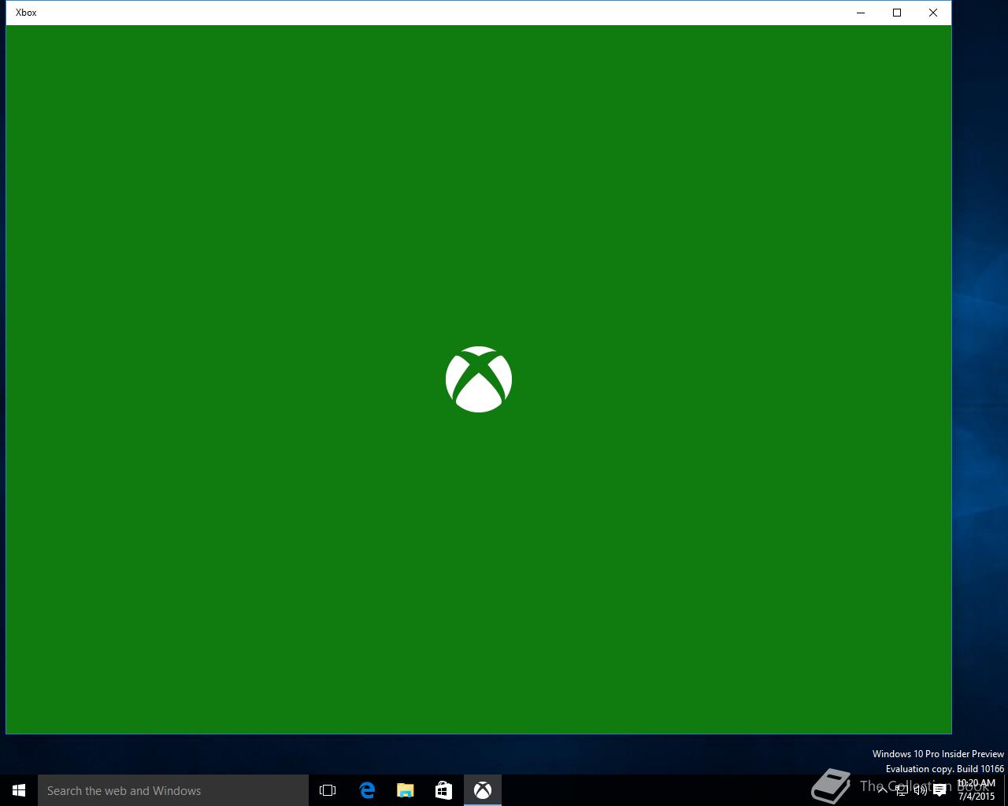Open File Explorer from the taskbar

point(406,790)
